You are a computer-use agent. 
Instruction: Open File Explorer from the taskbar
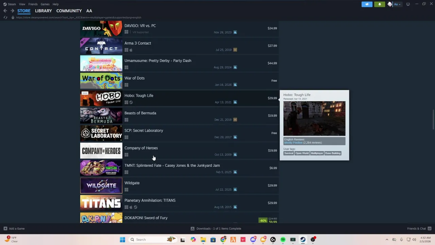pos(203,240)
